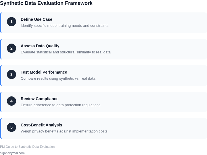The image size is (207, 155).
Task: Click the 'Review Compliance' title
Action: pos(40,99)
